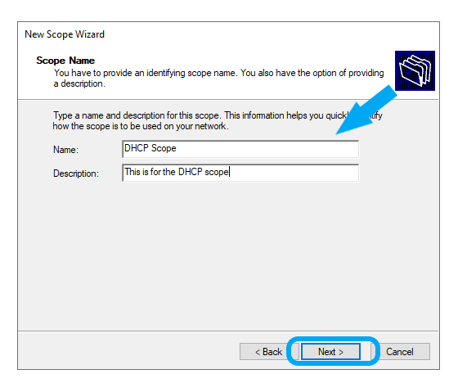467x392 pixels.
Task: Cancel the New Scope Wizard
Action: point(399,351)
